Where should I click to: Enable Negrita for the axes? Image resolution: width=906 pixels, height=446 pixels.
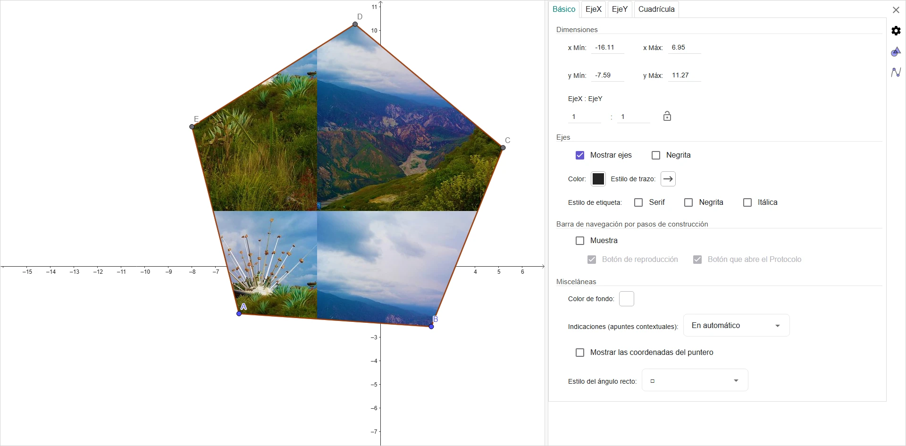(x=656, y=155)
